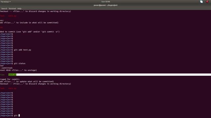Click the 'staged for commit:' line
This screenshot has width=211, height=118.
[10, 79]
